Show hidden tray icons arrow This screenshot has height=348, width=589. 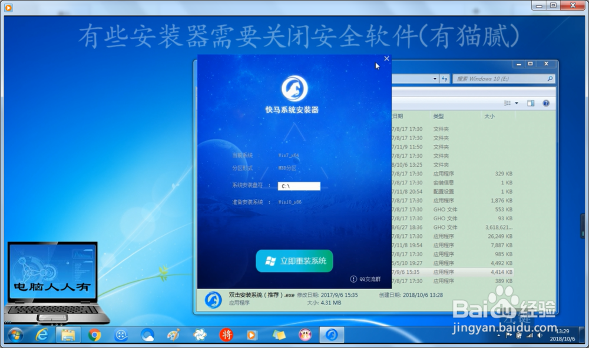498,336
